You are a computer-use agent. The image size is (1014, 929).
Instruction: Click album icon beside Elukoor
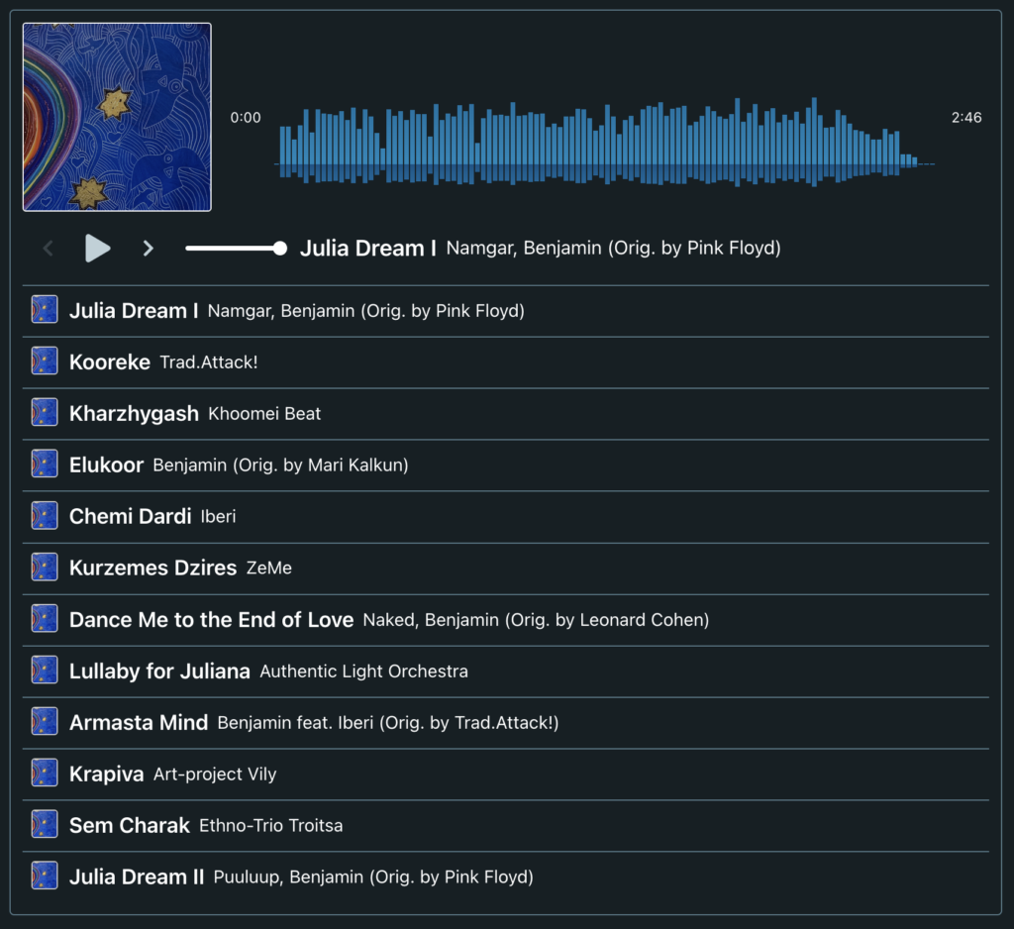tap(44, 464)
